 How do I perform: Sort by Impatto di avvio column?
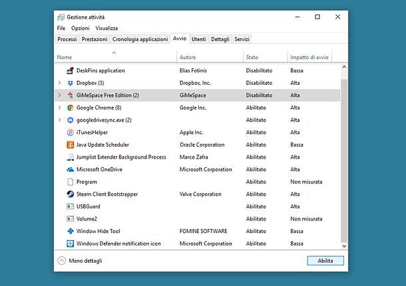tap(309, 57)
